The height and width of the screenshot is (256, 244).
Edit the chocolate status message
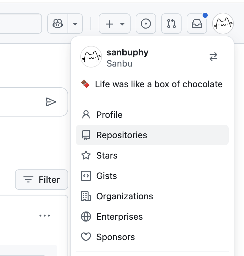pos(152,84)
